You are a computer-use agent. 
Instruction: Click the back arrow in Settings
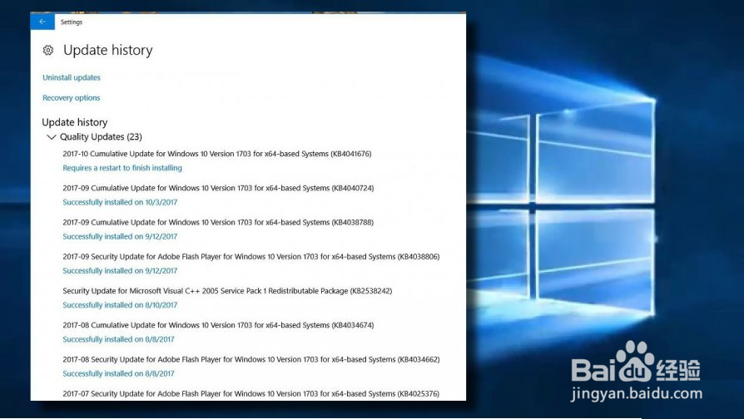tap(42, 22)
